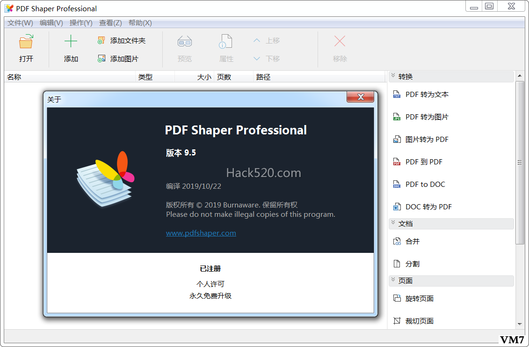Click the 添加文件夹 button label

point(128,41)
